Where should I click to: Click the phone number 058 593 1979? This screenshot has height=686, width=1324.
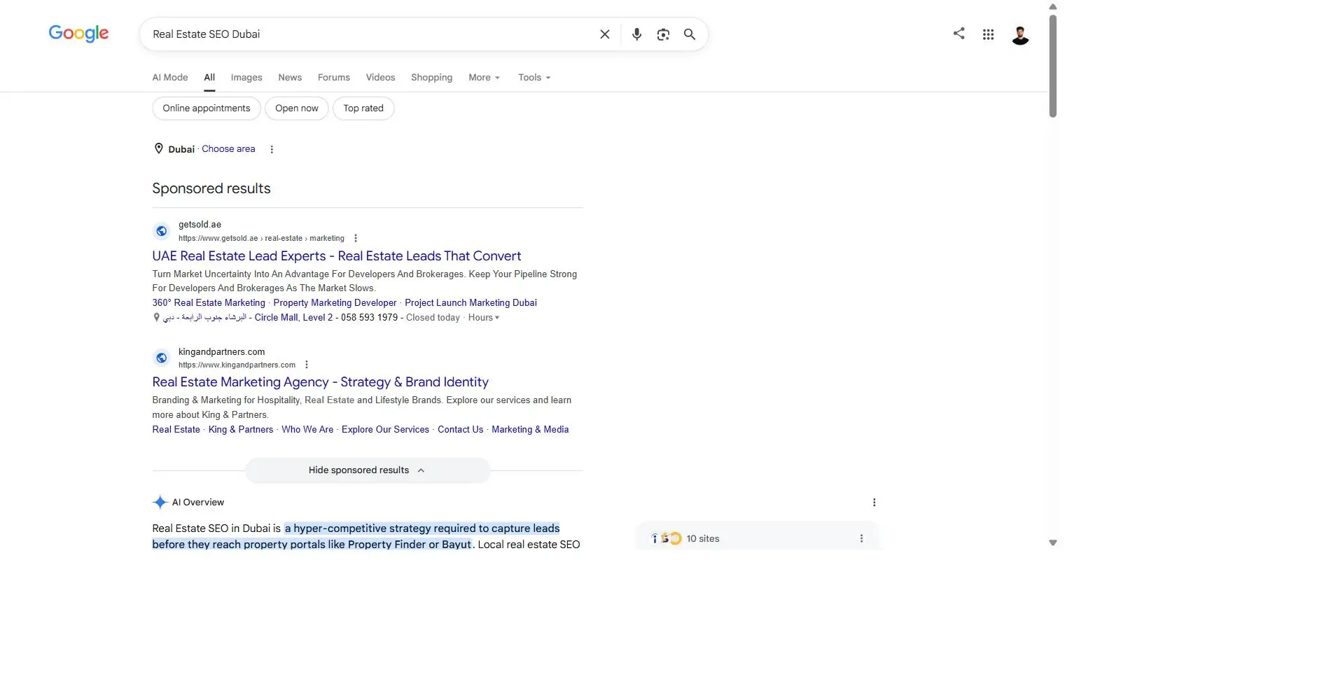pos(369,318)
